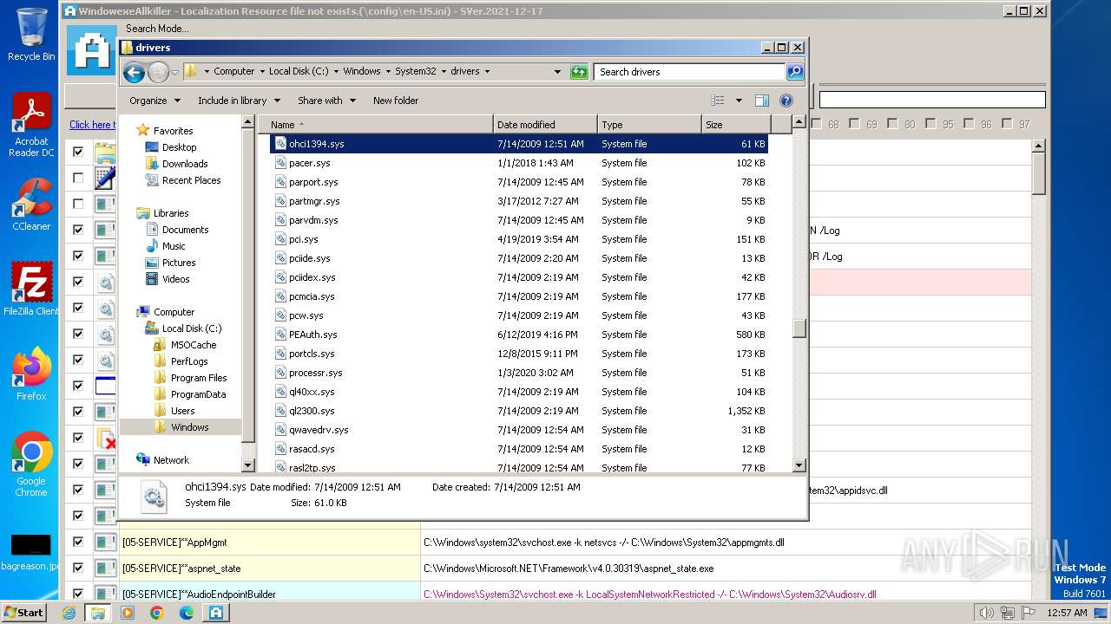This screenshot has width=1111, height=624.
Task: Click the Size column header
Action: 736,125
